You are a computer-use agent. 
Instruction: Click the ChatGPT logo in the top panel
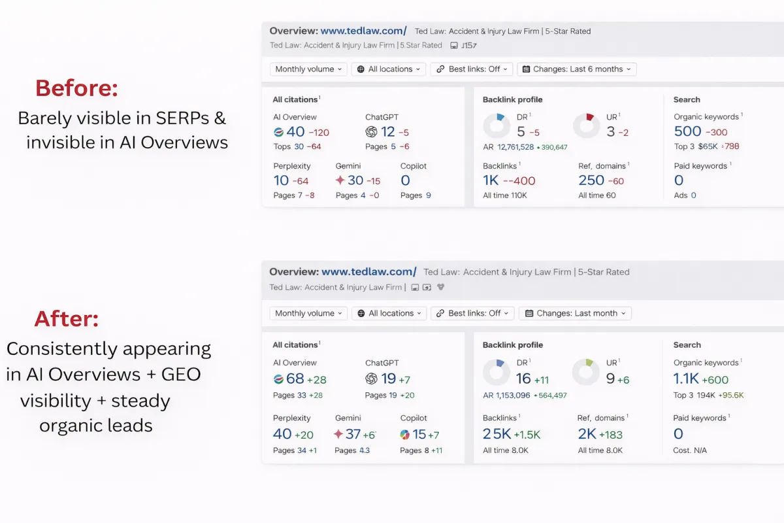click(x=371, y=132)
